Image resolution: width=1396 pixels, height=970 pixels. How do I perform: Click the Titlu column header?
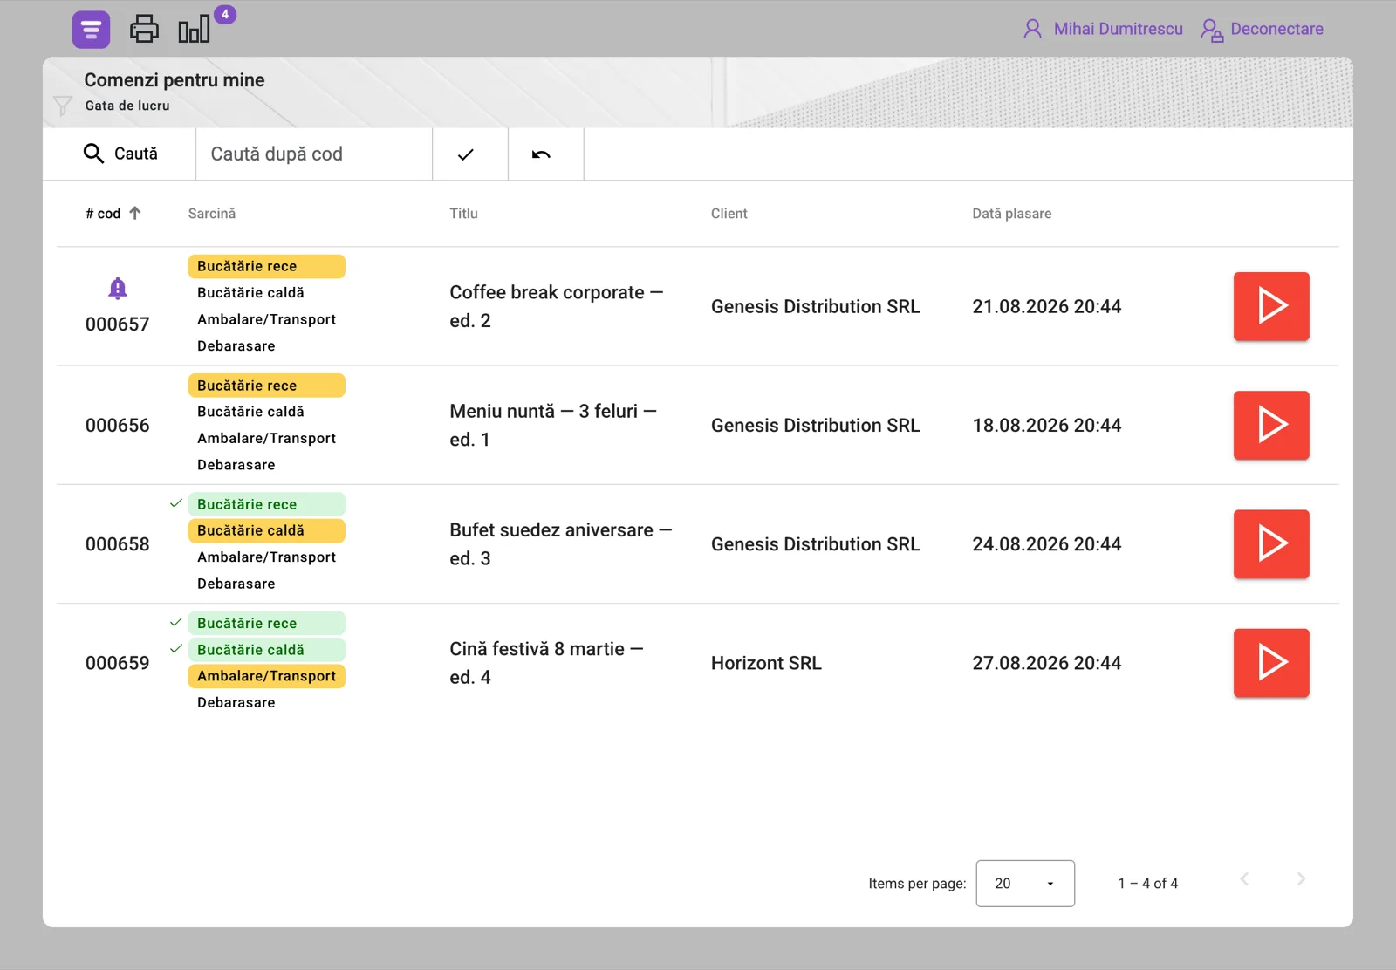click(x=463, y=214)
